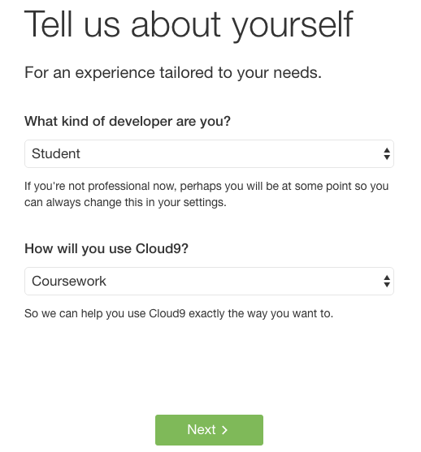This screenshot has width=421, height=452.
Task: Click the helper text 'So we can help you use Cloud9'
Action: coord(179,313)
